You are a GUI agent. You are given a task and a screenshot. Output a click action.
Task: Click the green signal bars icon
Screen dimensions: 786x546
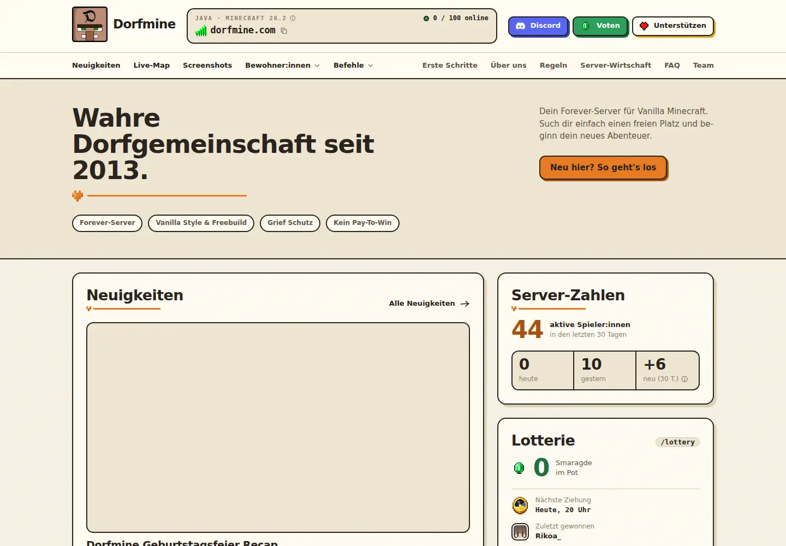201,31
